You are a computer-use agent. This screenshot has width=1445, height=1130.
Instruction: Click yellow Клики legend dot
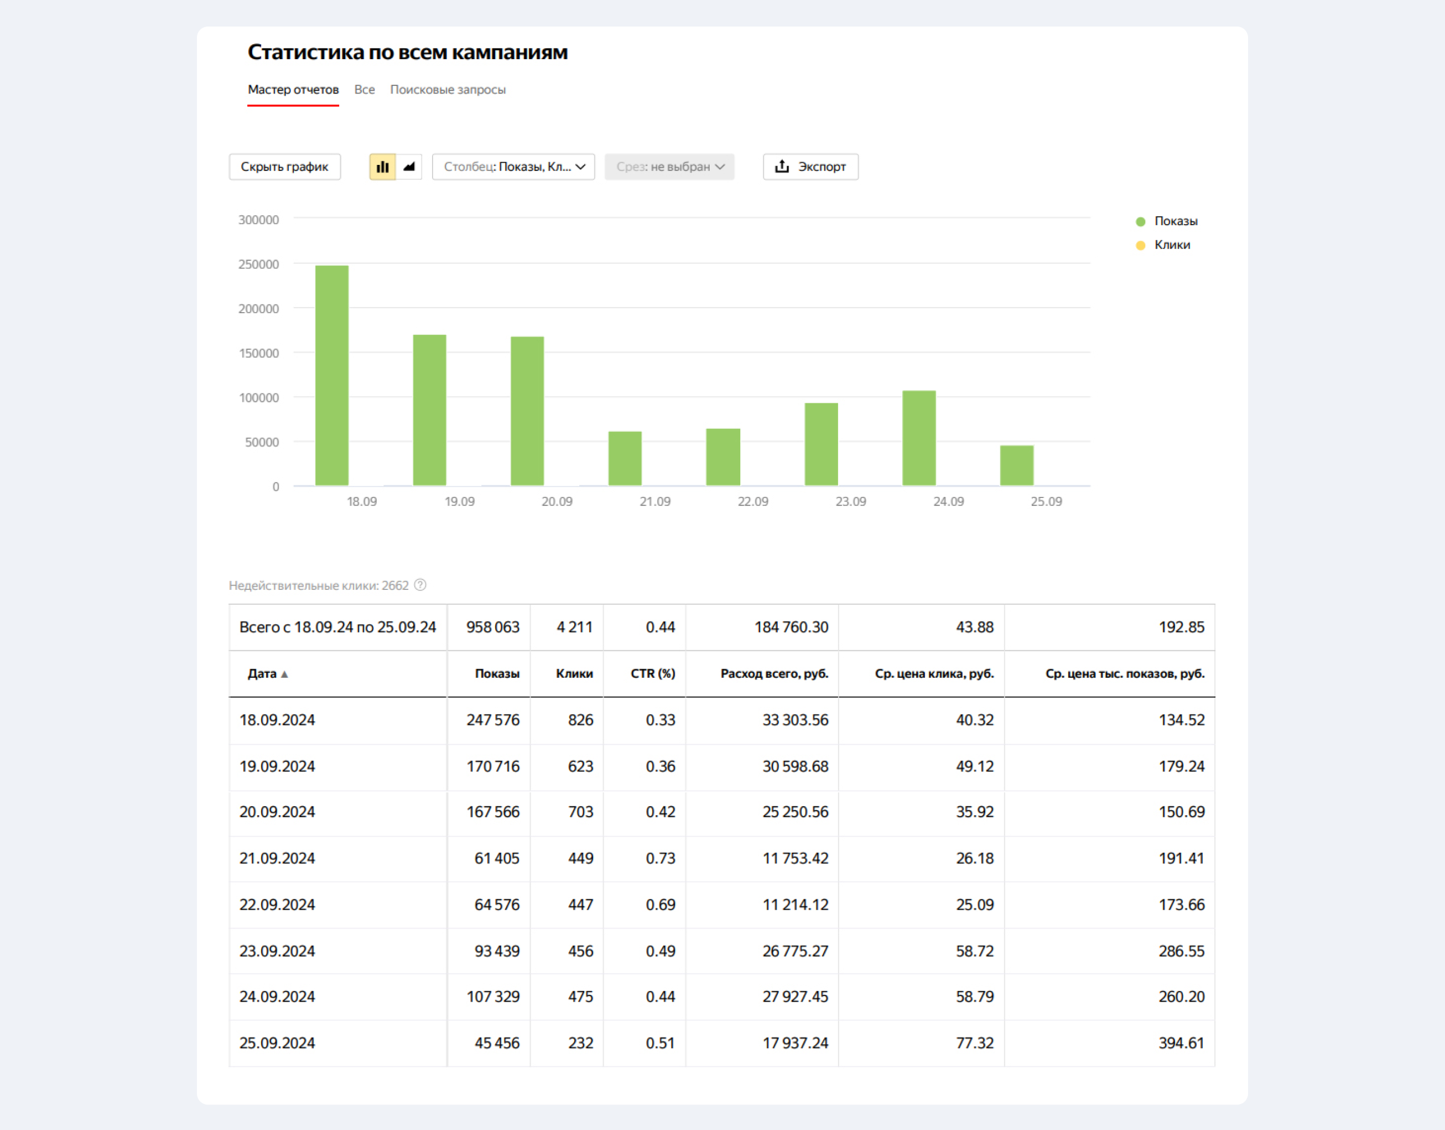1141,246
